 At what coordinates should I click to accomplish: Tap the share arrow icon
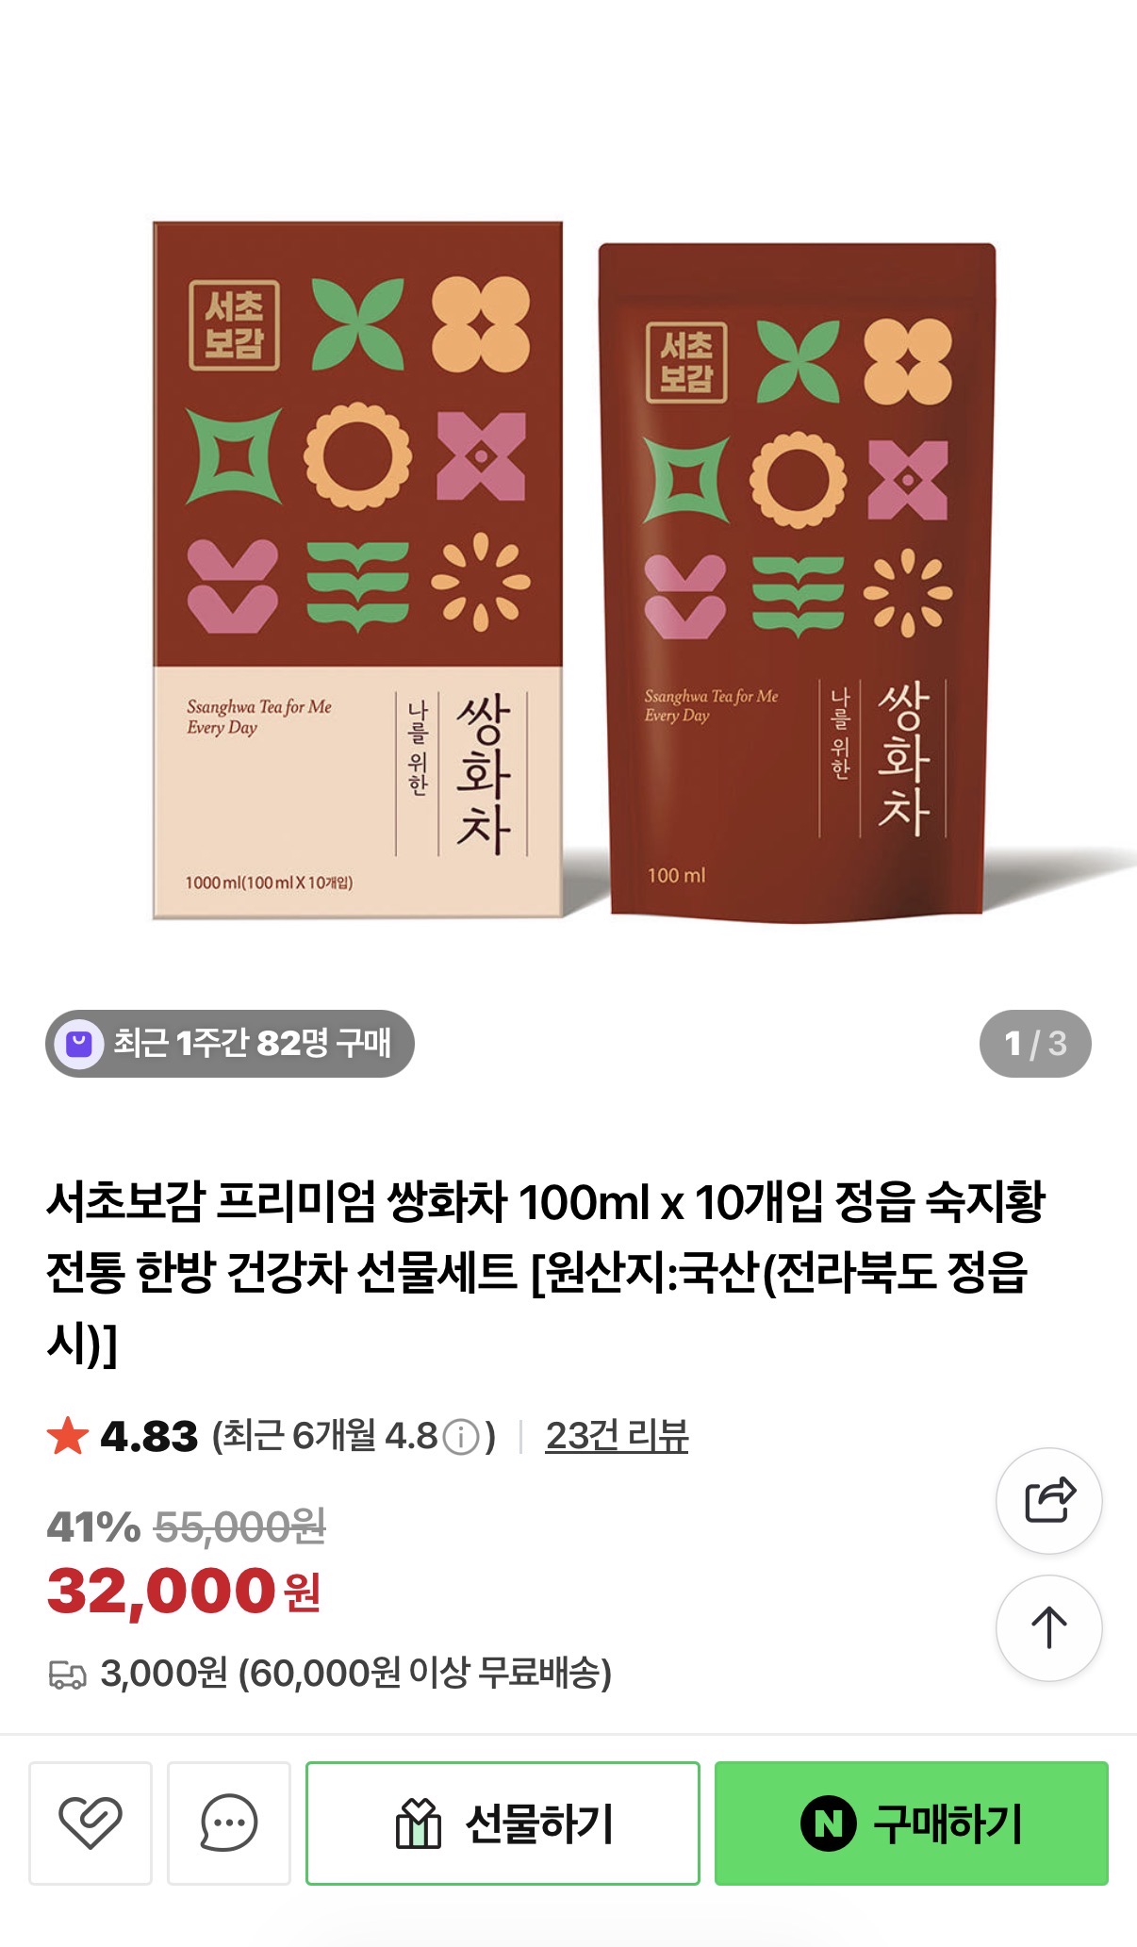(x=1049, y=1500)
